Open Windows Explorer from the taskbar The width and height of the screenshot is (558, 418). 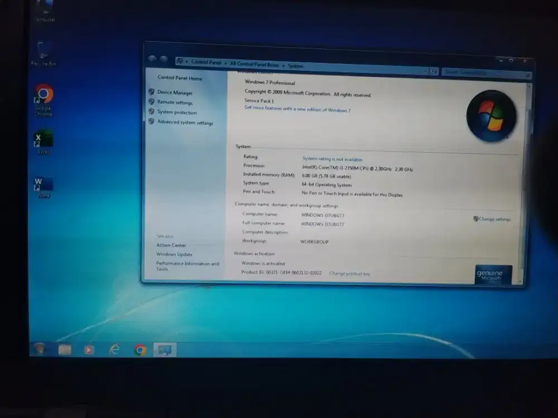64,350
